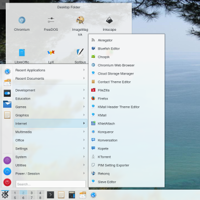Open the Utilities category

51,165
